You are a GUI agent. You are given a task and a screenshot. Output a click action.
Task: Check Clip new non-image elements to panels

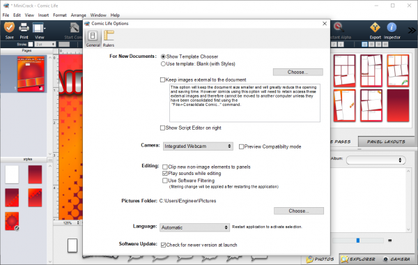[165, 167]
